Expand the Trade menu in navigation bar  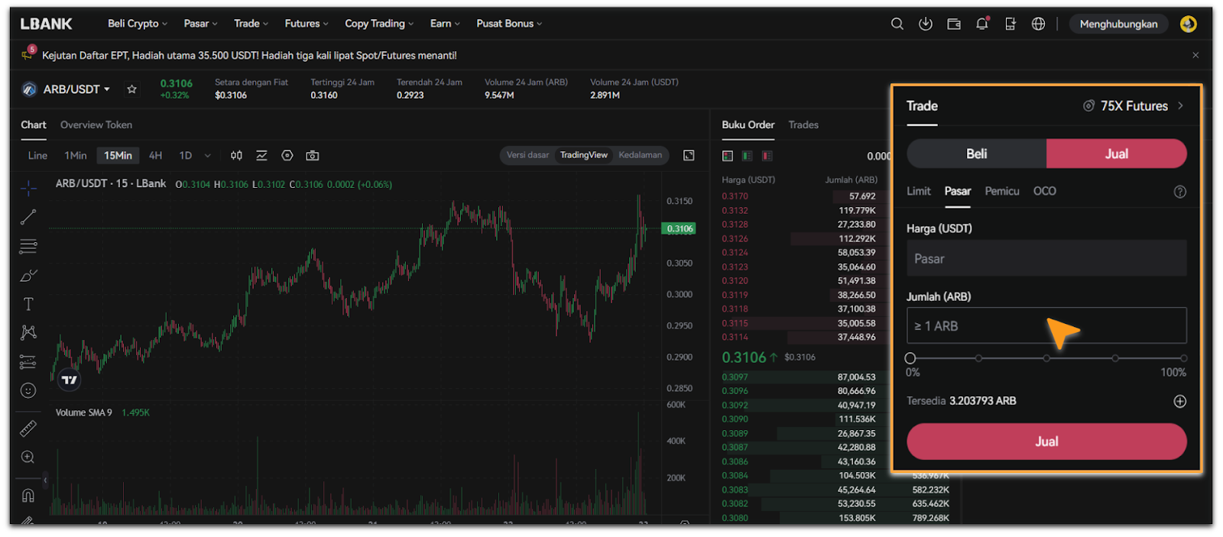(x=251, y=24)
